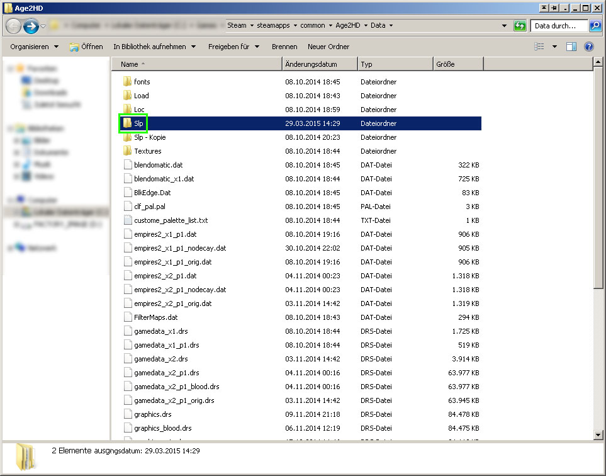Screen dimensions: 606x476
Task: Click the scrollbar down arrow
Action: coord(598,435)
